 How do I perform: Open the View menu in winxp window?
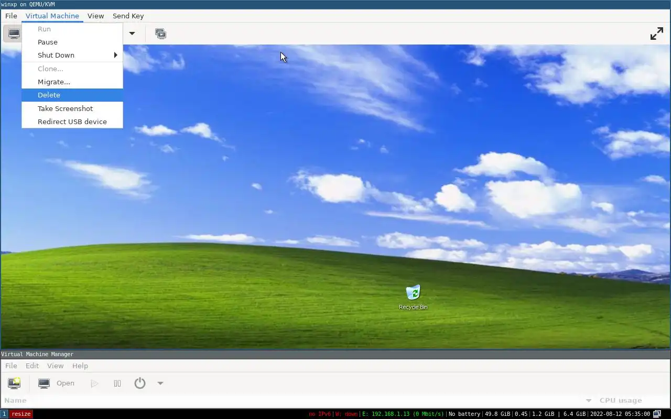(95, 16)
